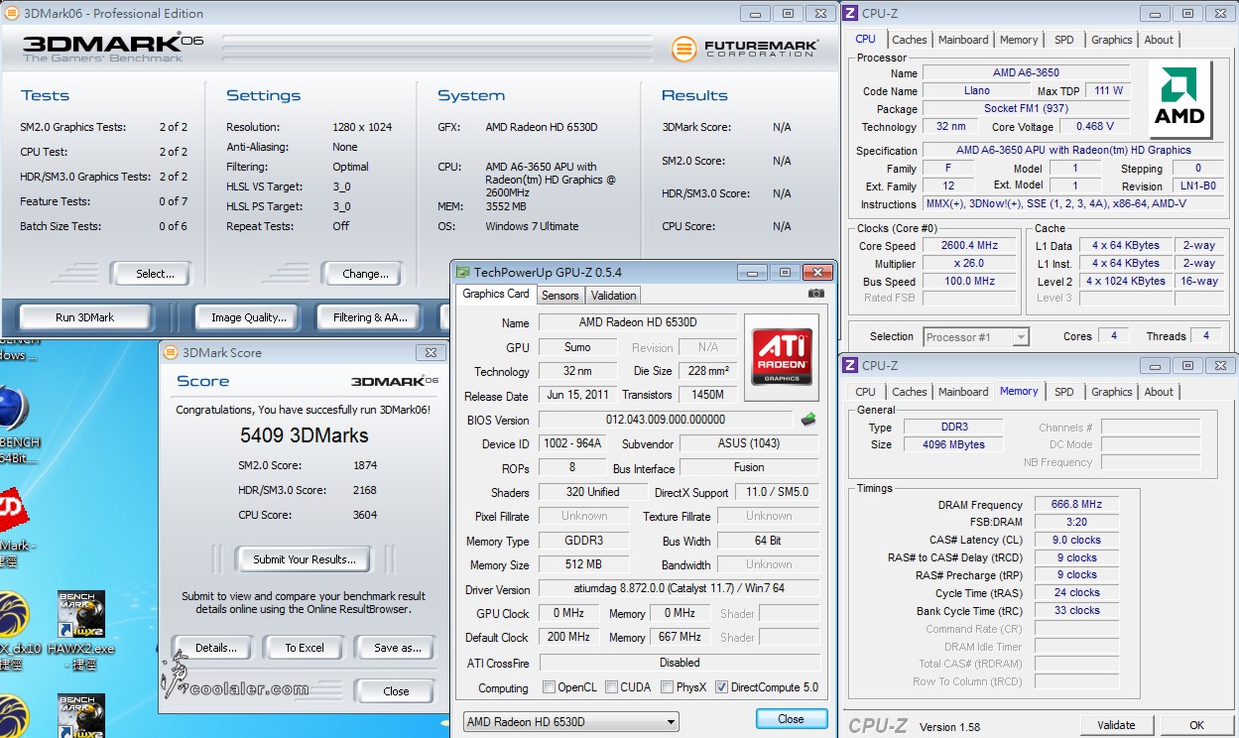Click the CAS# Latency value 9.0 clocks

coord(1076,541)
